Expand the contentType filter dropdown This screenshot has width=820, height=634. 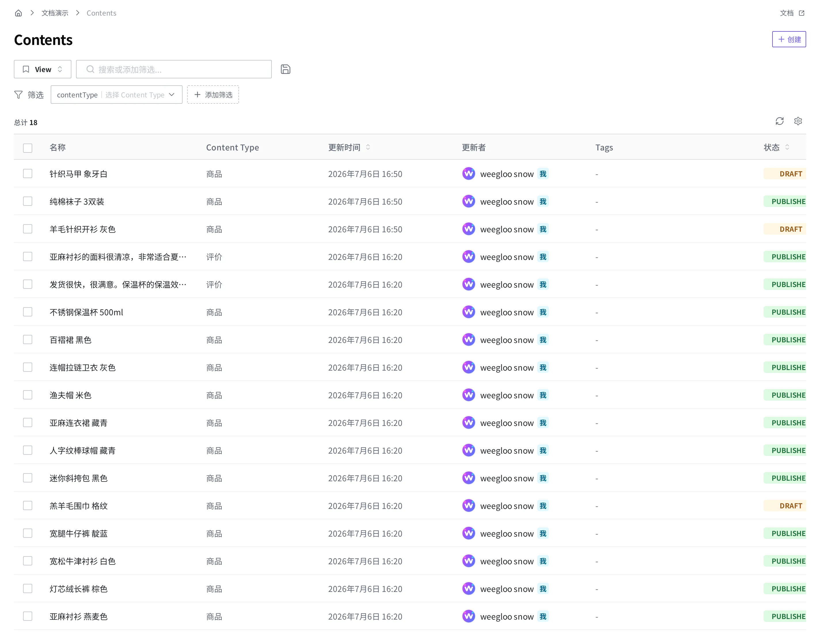(116, 95)
